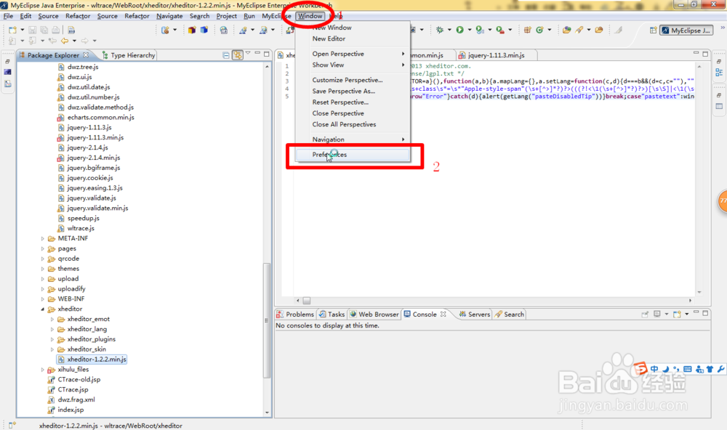The image size is (727, 430).
Task: Click the green Run button icon
Action: (x=459, y=30)
